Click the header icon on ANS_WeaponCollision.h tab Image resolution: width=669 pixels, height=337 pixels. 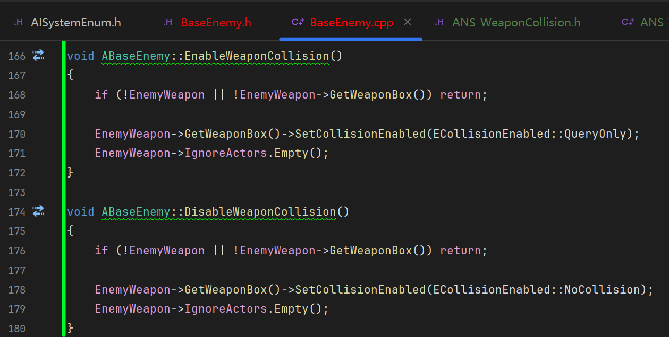[439, 22]
